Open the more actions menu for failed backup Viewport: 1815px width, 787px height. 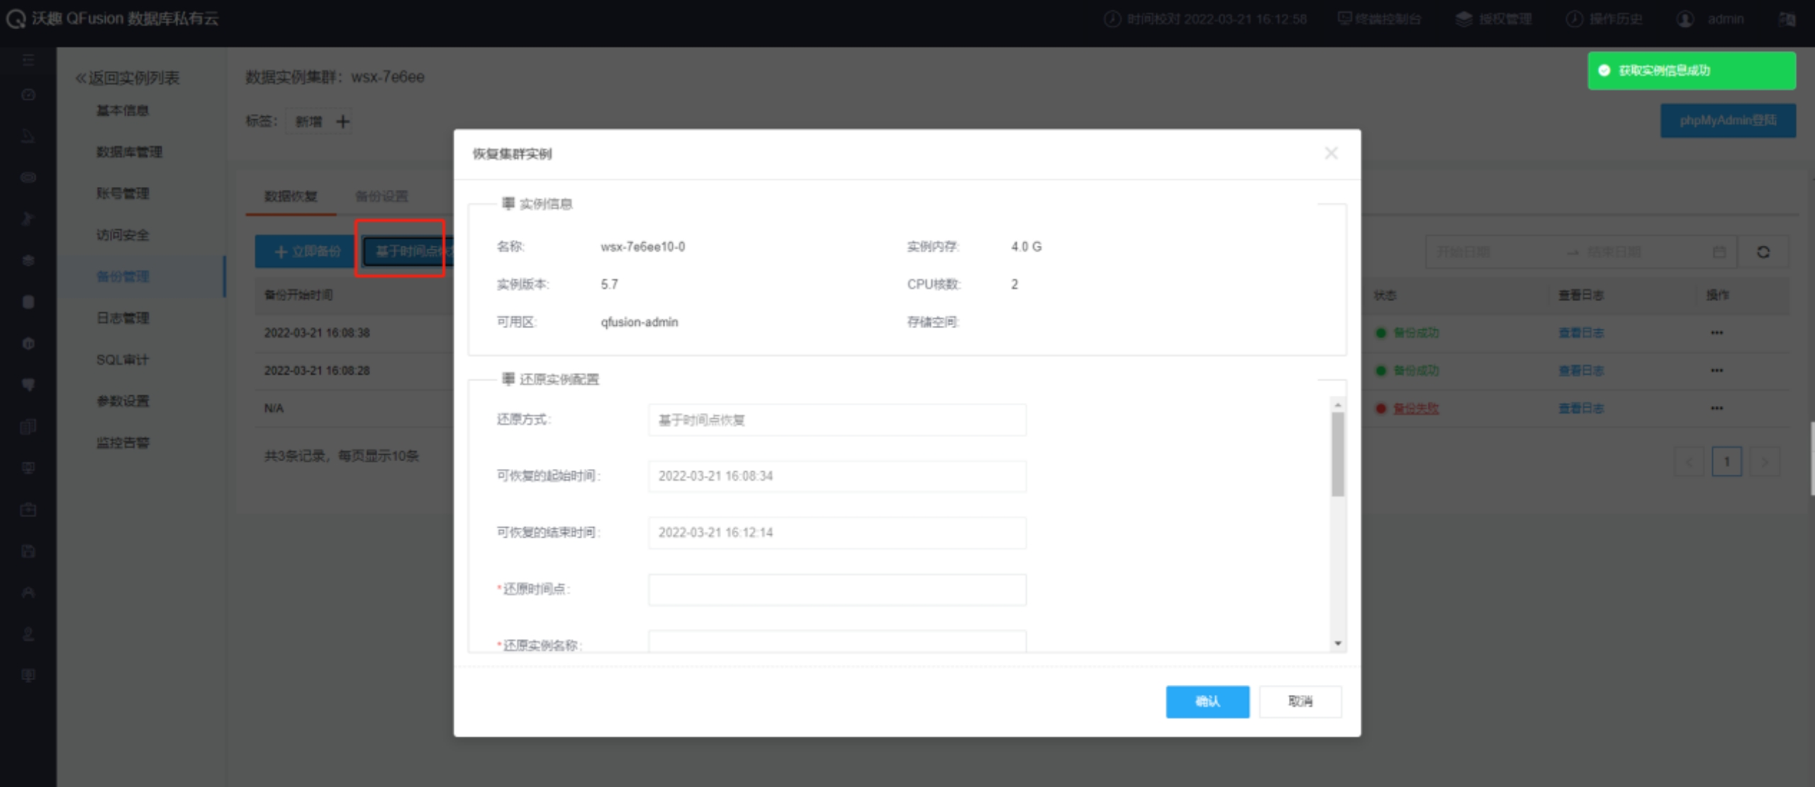1716,409
